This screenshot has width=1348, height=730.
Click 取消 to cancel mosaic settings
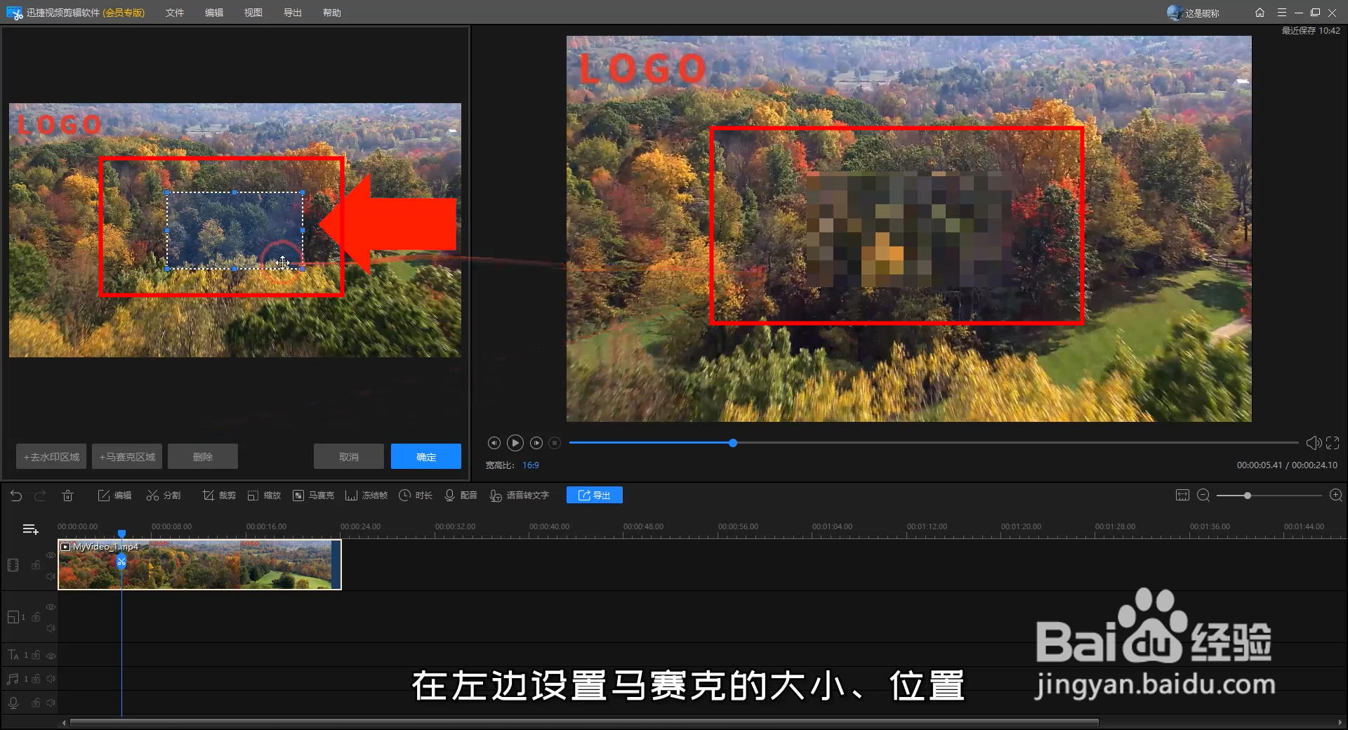pos(349,456)
